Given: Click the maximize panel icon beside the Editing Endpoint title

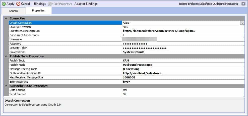Looking at the screenshot, I should [243, 4].
